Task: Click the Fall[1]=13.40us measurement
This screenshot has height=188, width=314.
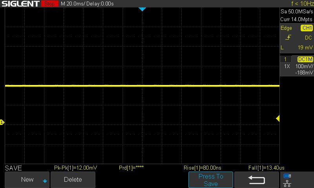Action: tap(266, 168)
